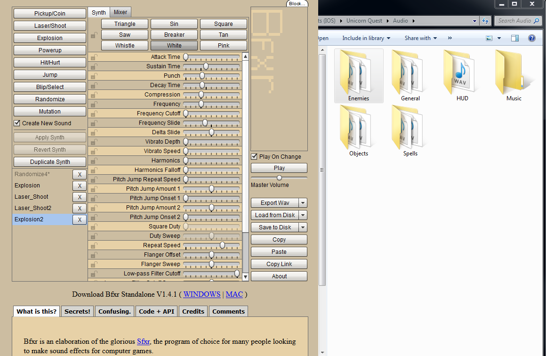The width and height of the screenshot is (546, 356).
Task: Click the Mutation button
Action: point(50,111)
